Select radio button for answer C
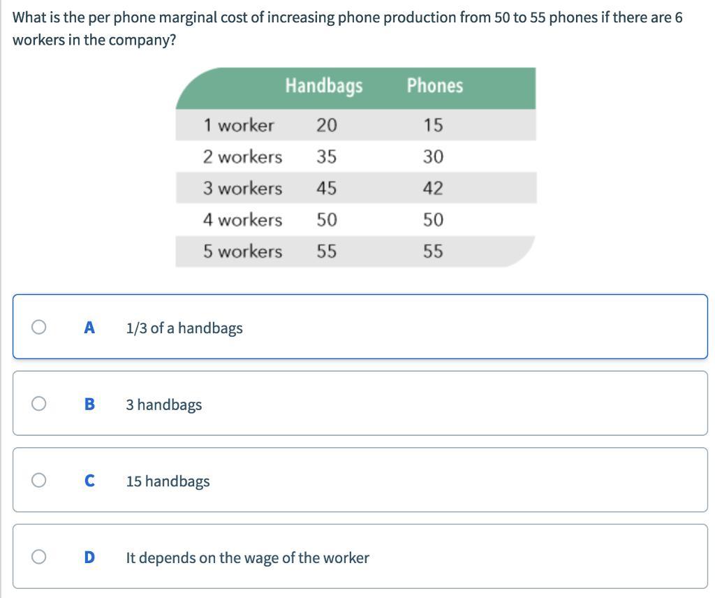The width and height of the screenshot is (715, 598). pos(39,481)
